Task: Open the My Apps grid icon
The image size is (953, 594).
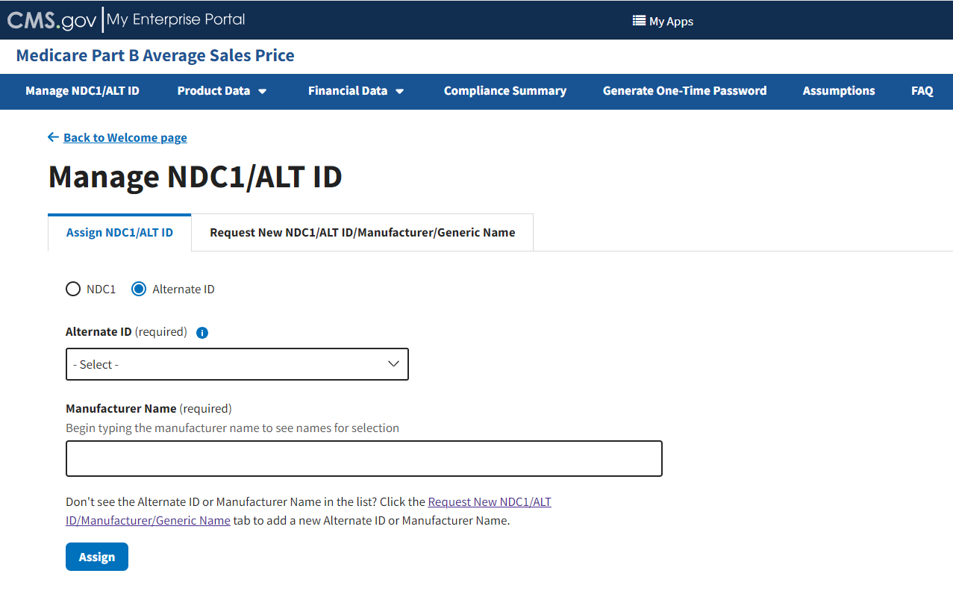Action: pyautogui.click(x=639, y=21)
